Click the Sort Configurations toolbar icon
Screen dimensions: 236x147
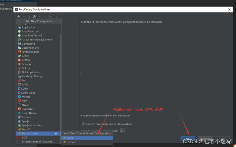[56, 16]
